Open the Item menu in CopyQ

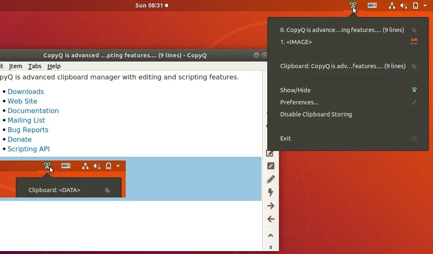[15, 66]
